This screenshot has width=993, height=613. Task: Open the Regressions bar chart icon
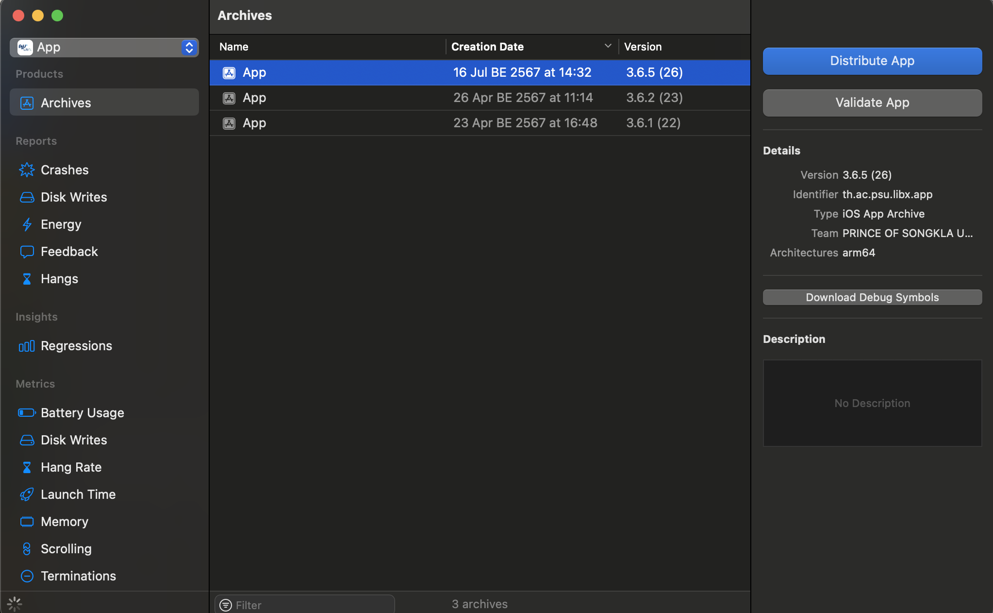[27, 346]
